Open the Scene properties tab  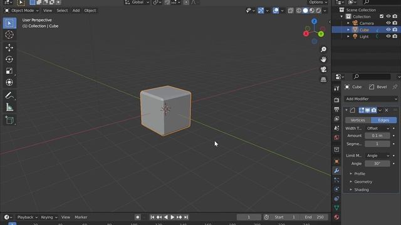tap(336, 128)
